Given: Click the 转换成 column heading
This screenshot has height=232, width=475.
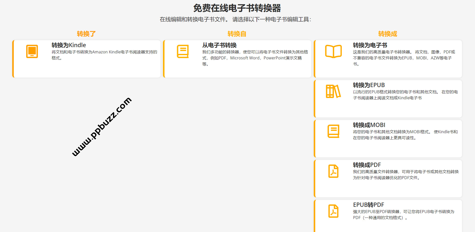Looking at the screenshot, I should 388,34.
